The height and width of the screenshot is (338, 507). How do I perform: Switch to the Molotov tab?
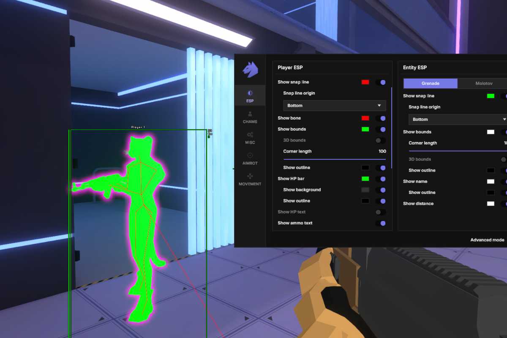[484, 84]
